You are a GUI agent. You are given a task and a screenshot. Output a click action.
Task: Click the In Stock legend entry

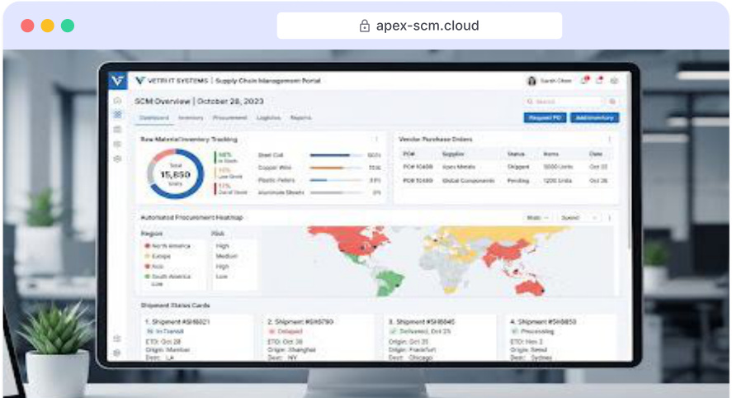[x=227, y=158]
